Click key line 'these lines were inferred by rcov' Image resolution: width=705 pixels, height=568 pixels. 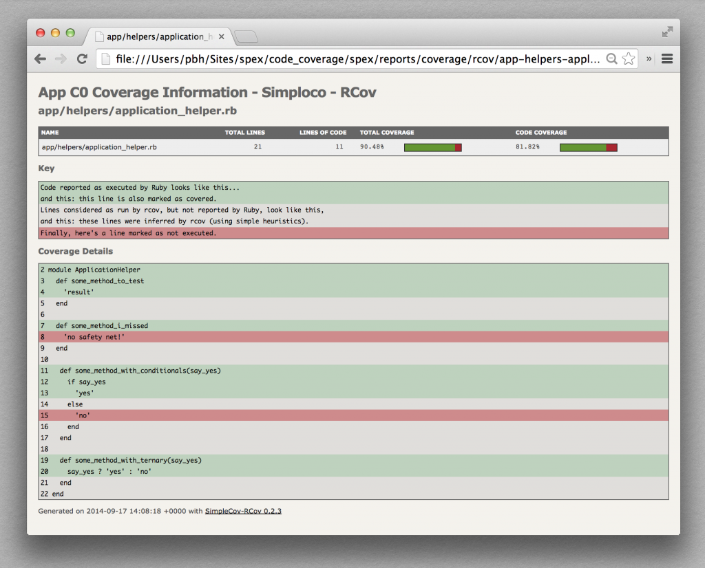pos(353,221)
